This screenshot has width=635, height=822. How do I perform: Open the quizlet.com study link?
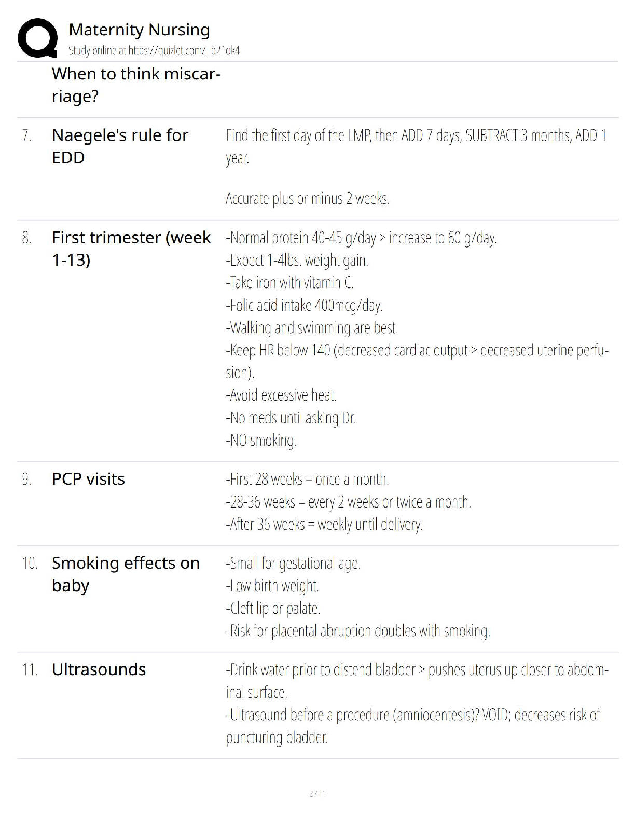click(184, 51)
